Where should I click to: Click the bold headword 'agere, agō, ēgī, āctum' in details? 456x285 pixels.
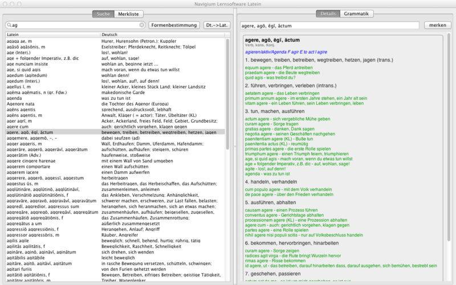click(x=272, y=40)
